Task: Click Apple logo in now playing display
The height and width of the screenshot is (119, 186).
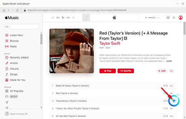Action: (x=114, y=18)
